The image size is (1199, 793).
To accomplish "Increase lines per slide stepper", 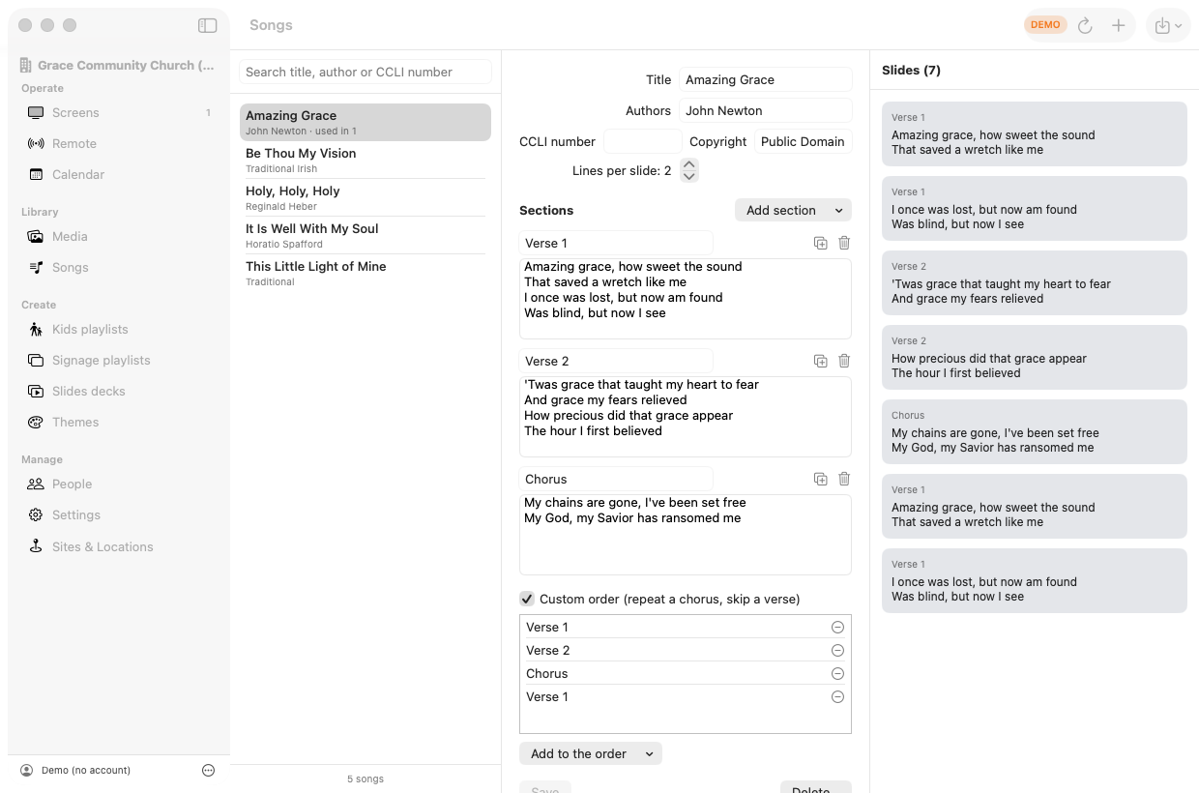I will click(689, 164).
